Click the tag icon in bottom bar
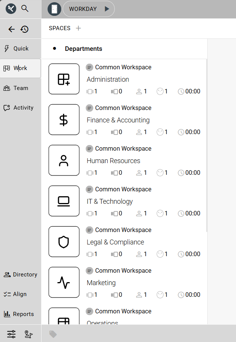Viewport: 236px width, 342px height. [53, 334]
